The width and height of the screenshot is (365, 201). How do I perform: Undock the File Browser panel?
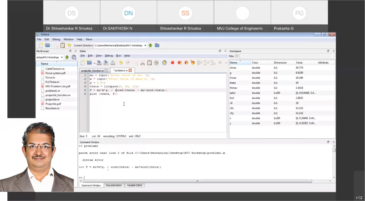click(70, 51)
